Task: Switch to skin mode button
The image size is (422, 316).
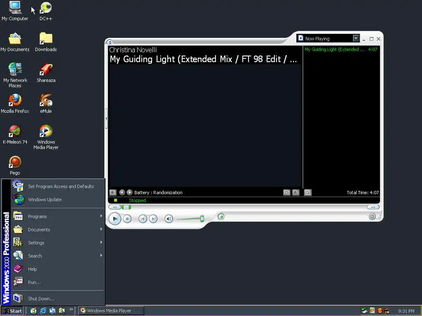Action: coord(372,216)
